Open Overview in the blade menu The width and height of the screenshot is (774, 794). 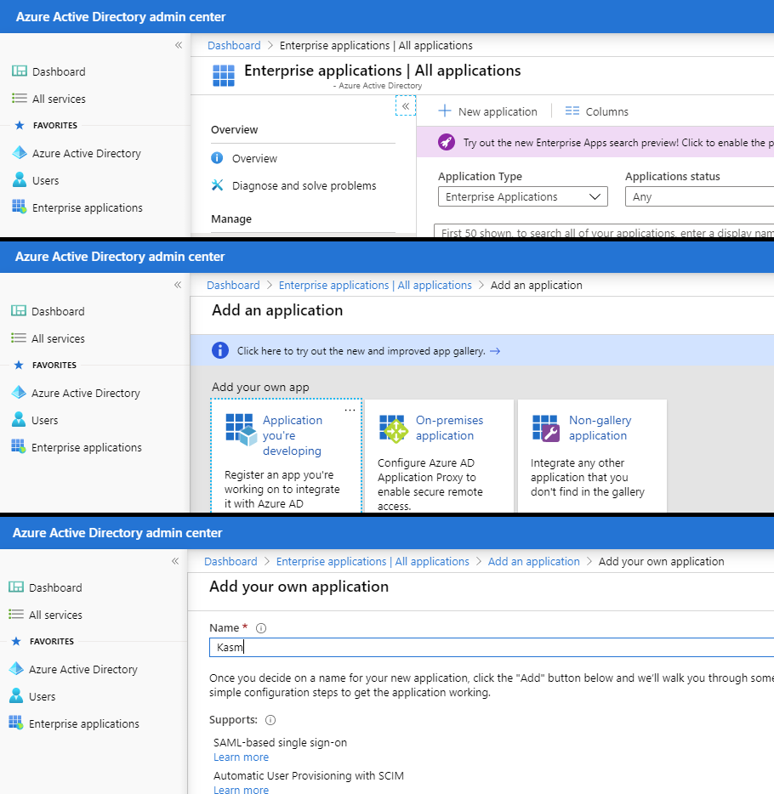[254, 158]
